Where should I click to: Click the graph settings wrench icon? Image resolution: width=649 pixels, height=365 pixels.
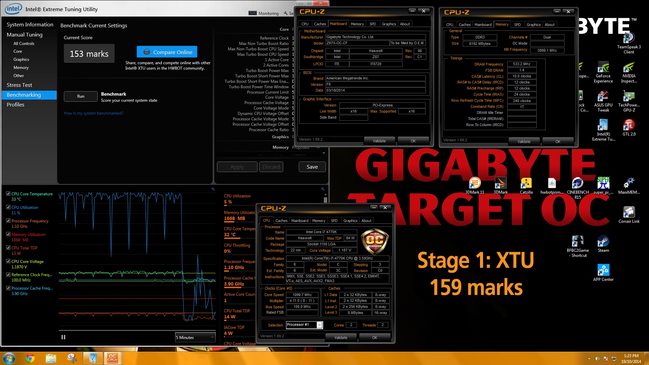click(213, 189)
